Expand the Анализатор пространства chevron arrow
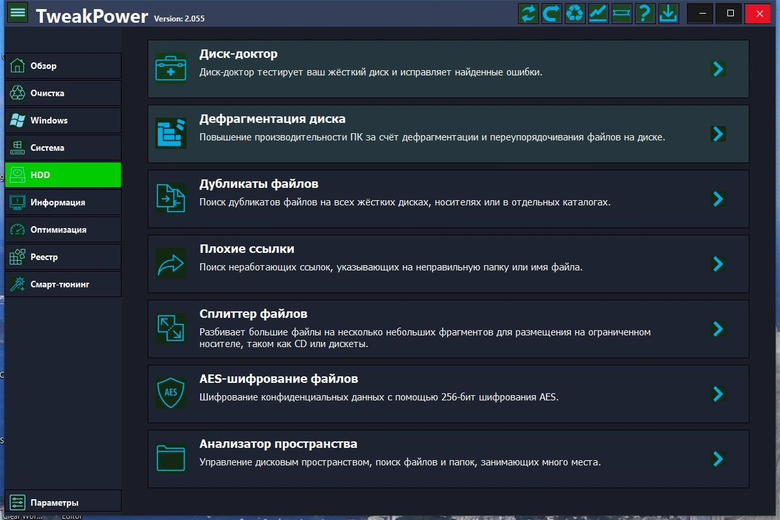This screenshot has height=520, width=780. coord(718,459)
